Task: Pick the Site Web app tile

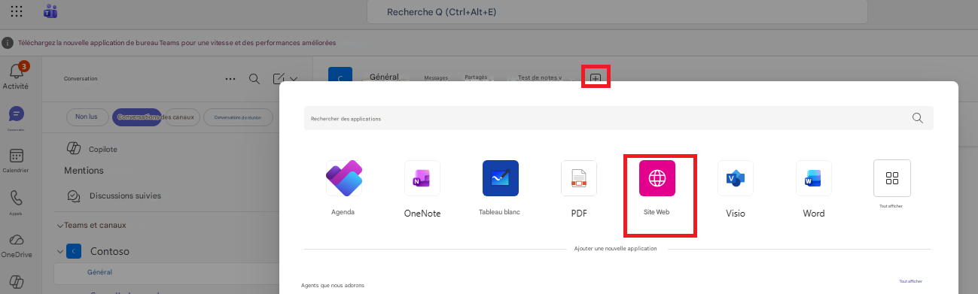Action: click(x=657, y=178)
